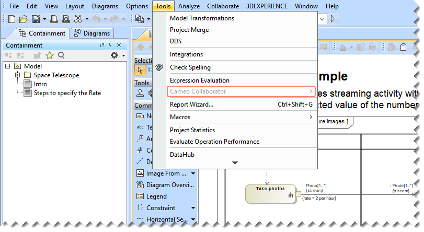424x232 pixels.
Task: Open the Analyze menu
Action: point(189,6)
